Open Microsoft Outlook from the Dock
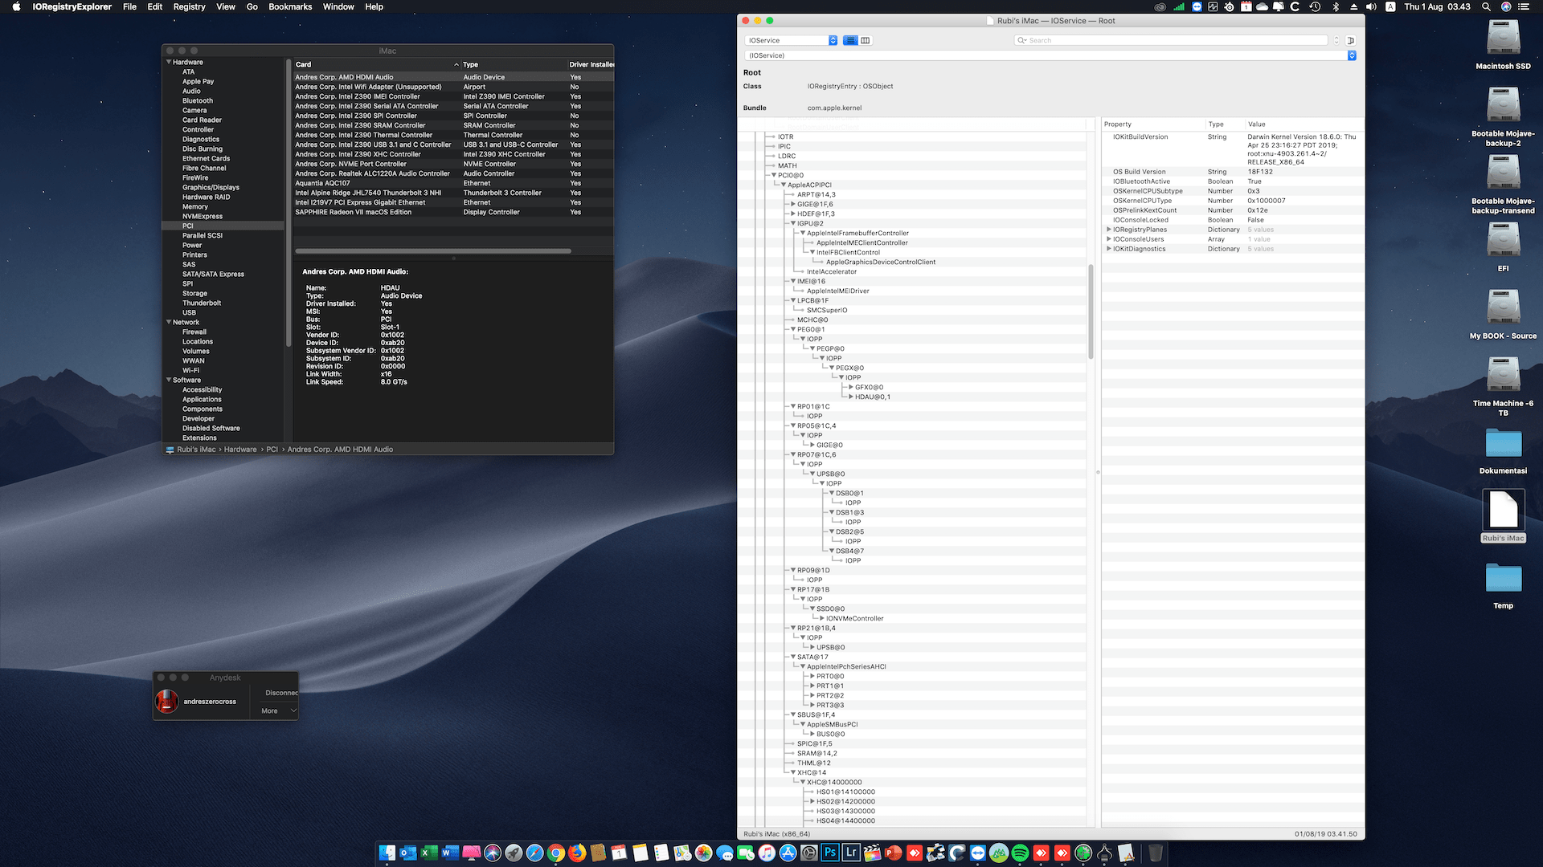Image resolution: width=1543 pixels, height=867 pixels. click(x=408, y=853)
